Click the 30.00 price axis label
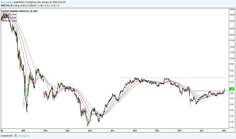Screen dimensions: 236x139 pos(232,21)
